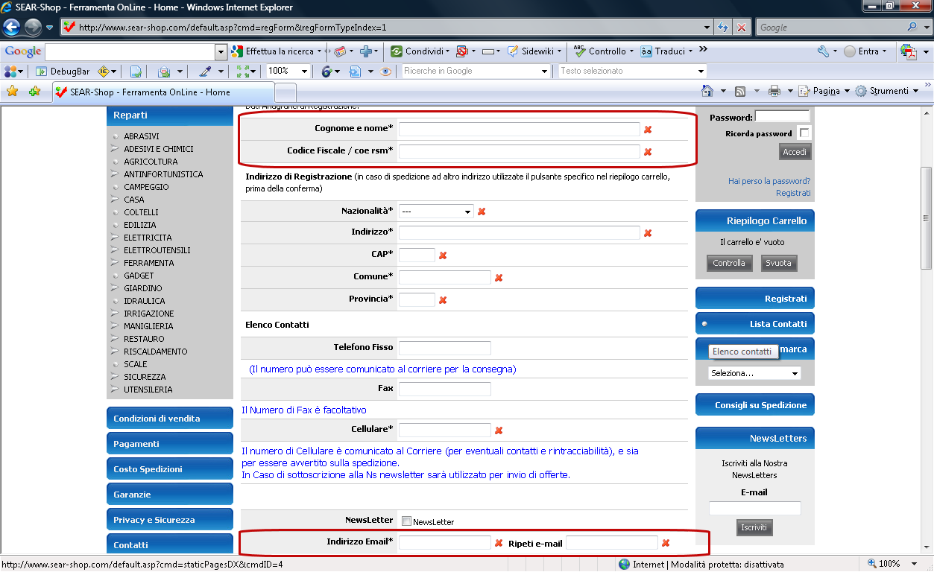Click the Favorites star icon
934x572 pixels.
[13, 92]
